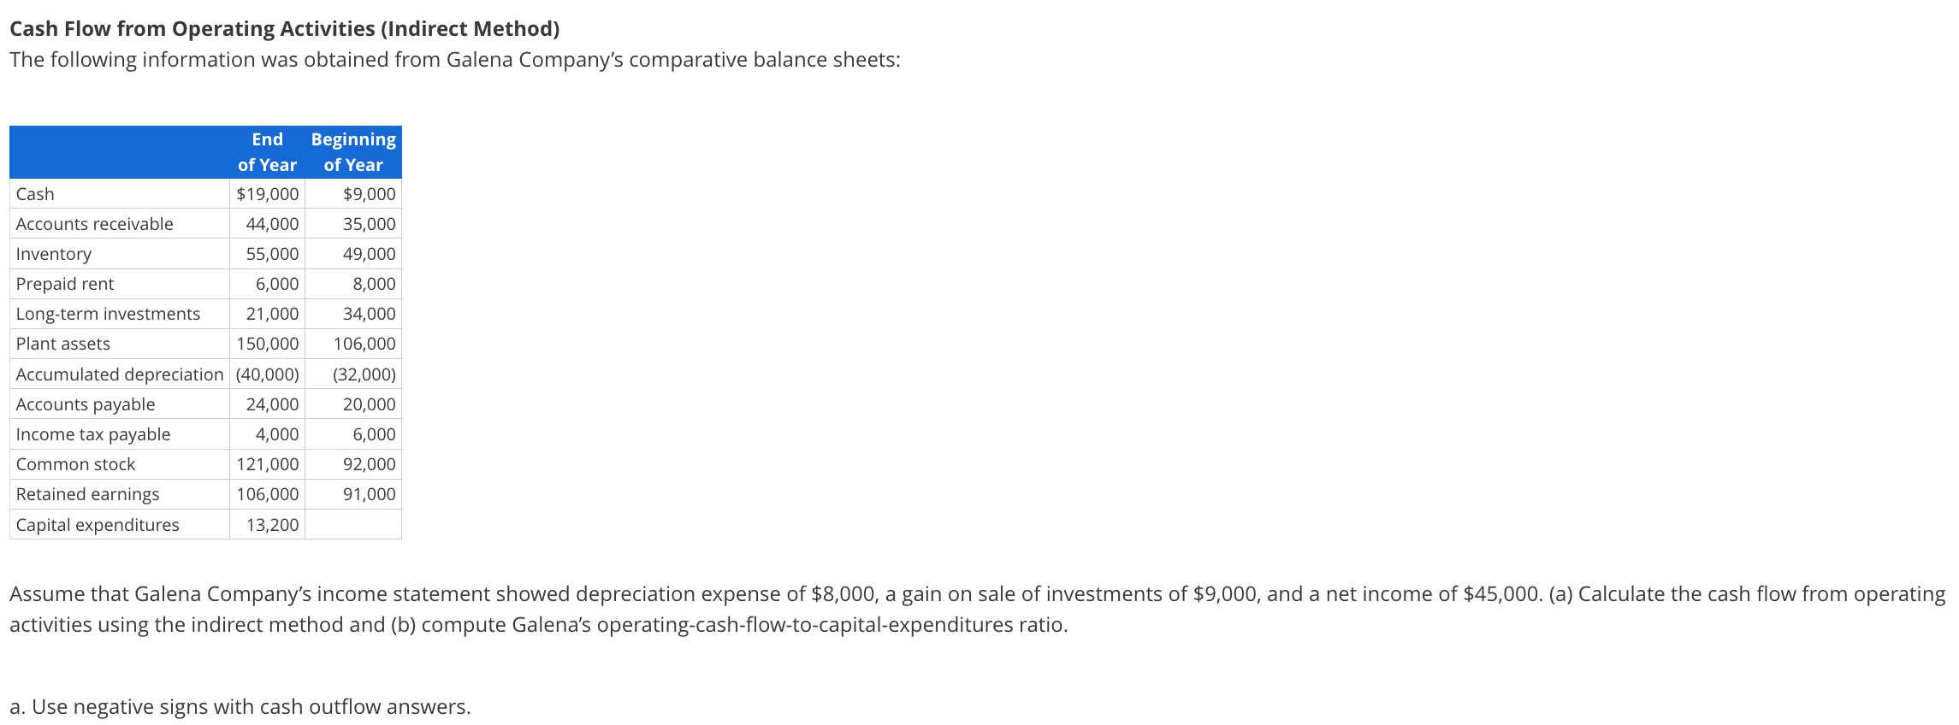
Task: Click the "Beginning of Year" column header
Action: pos(353,152)
